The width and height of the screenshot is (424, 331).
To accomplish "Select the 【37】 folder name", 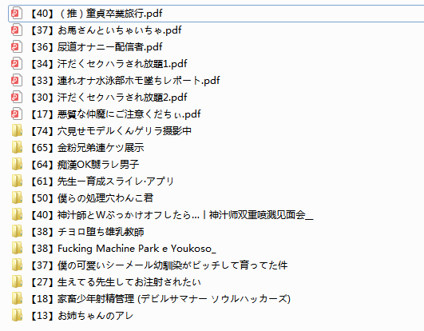I will [x=158, y=265].
